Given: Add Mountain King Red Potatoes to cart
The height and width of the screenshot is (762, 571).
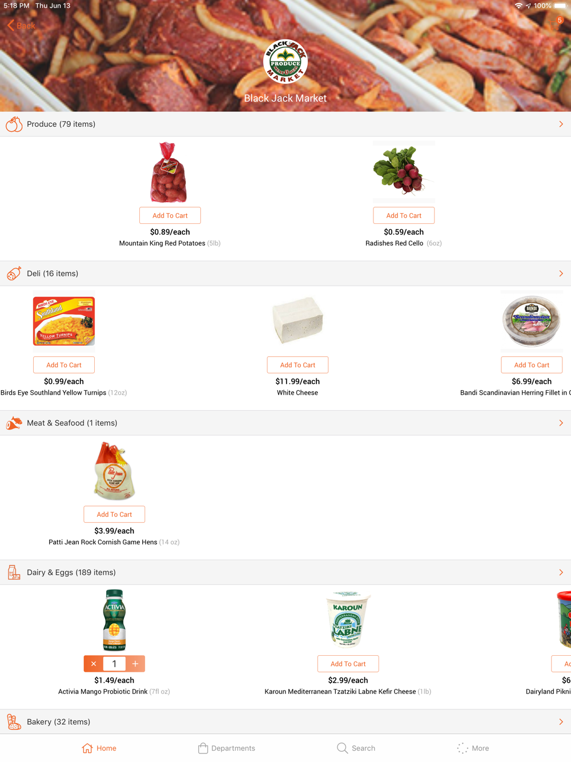Looking at the screenshot, I should tap(170, 215).
